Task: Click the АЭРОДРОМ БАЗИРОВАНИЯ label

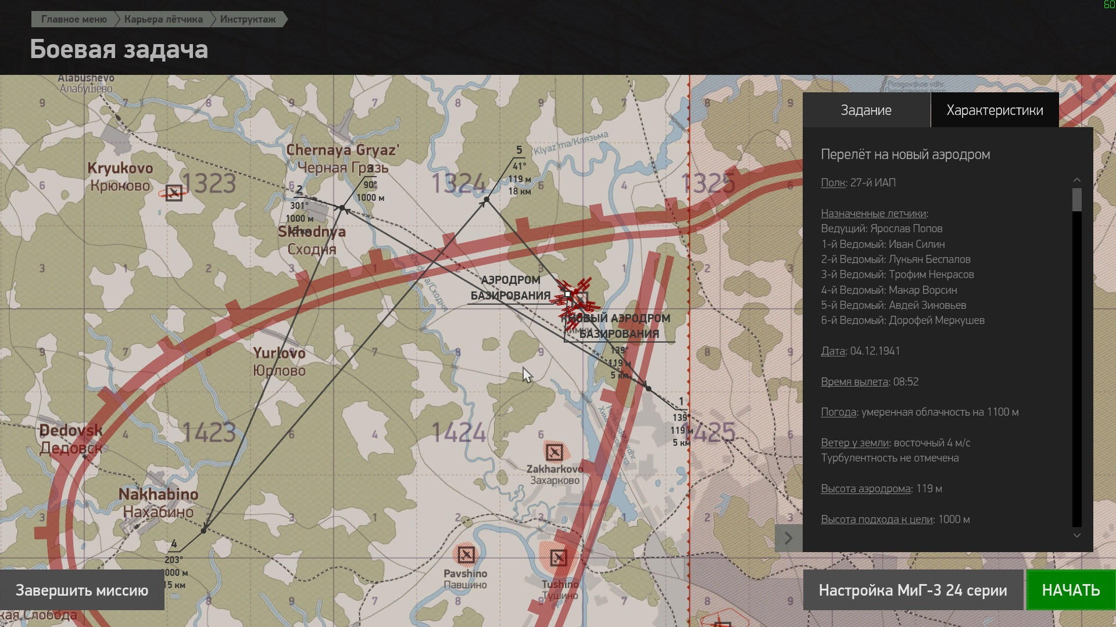Action: click(510, 288)
